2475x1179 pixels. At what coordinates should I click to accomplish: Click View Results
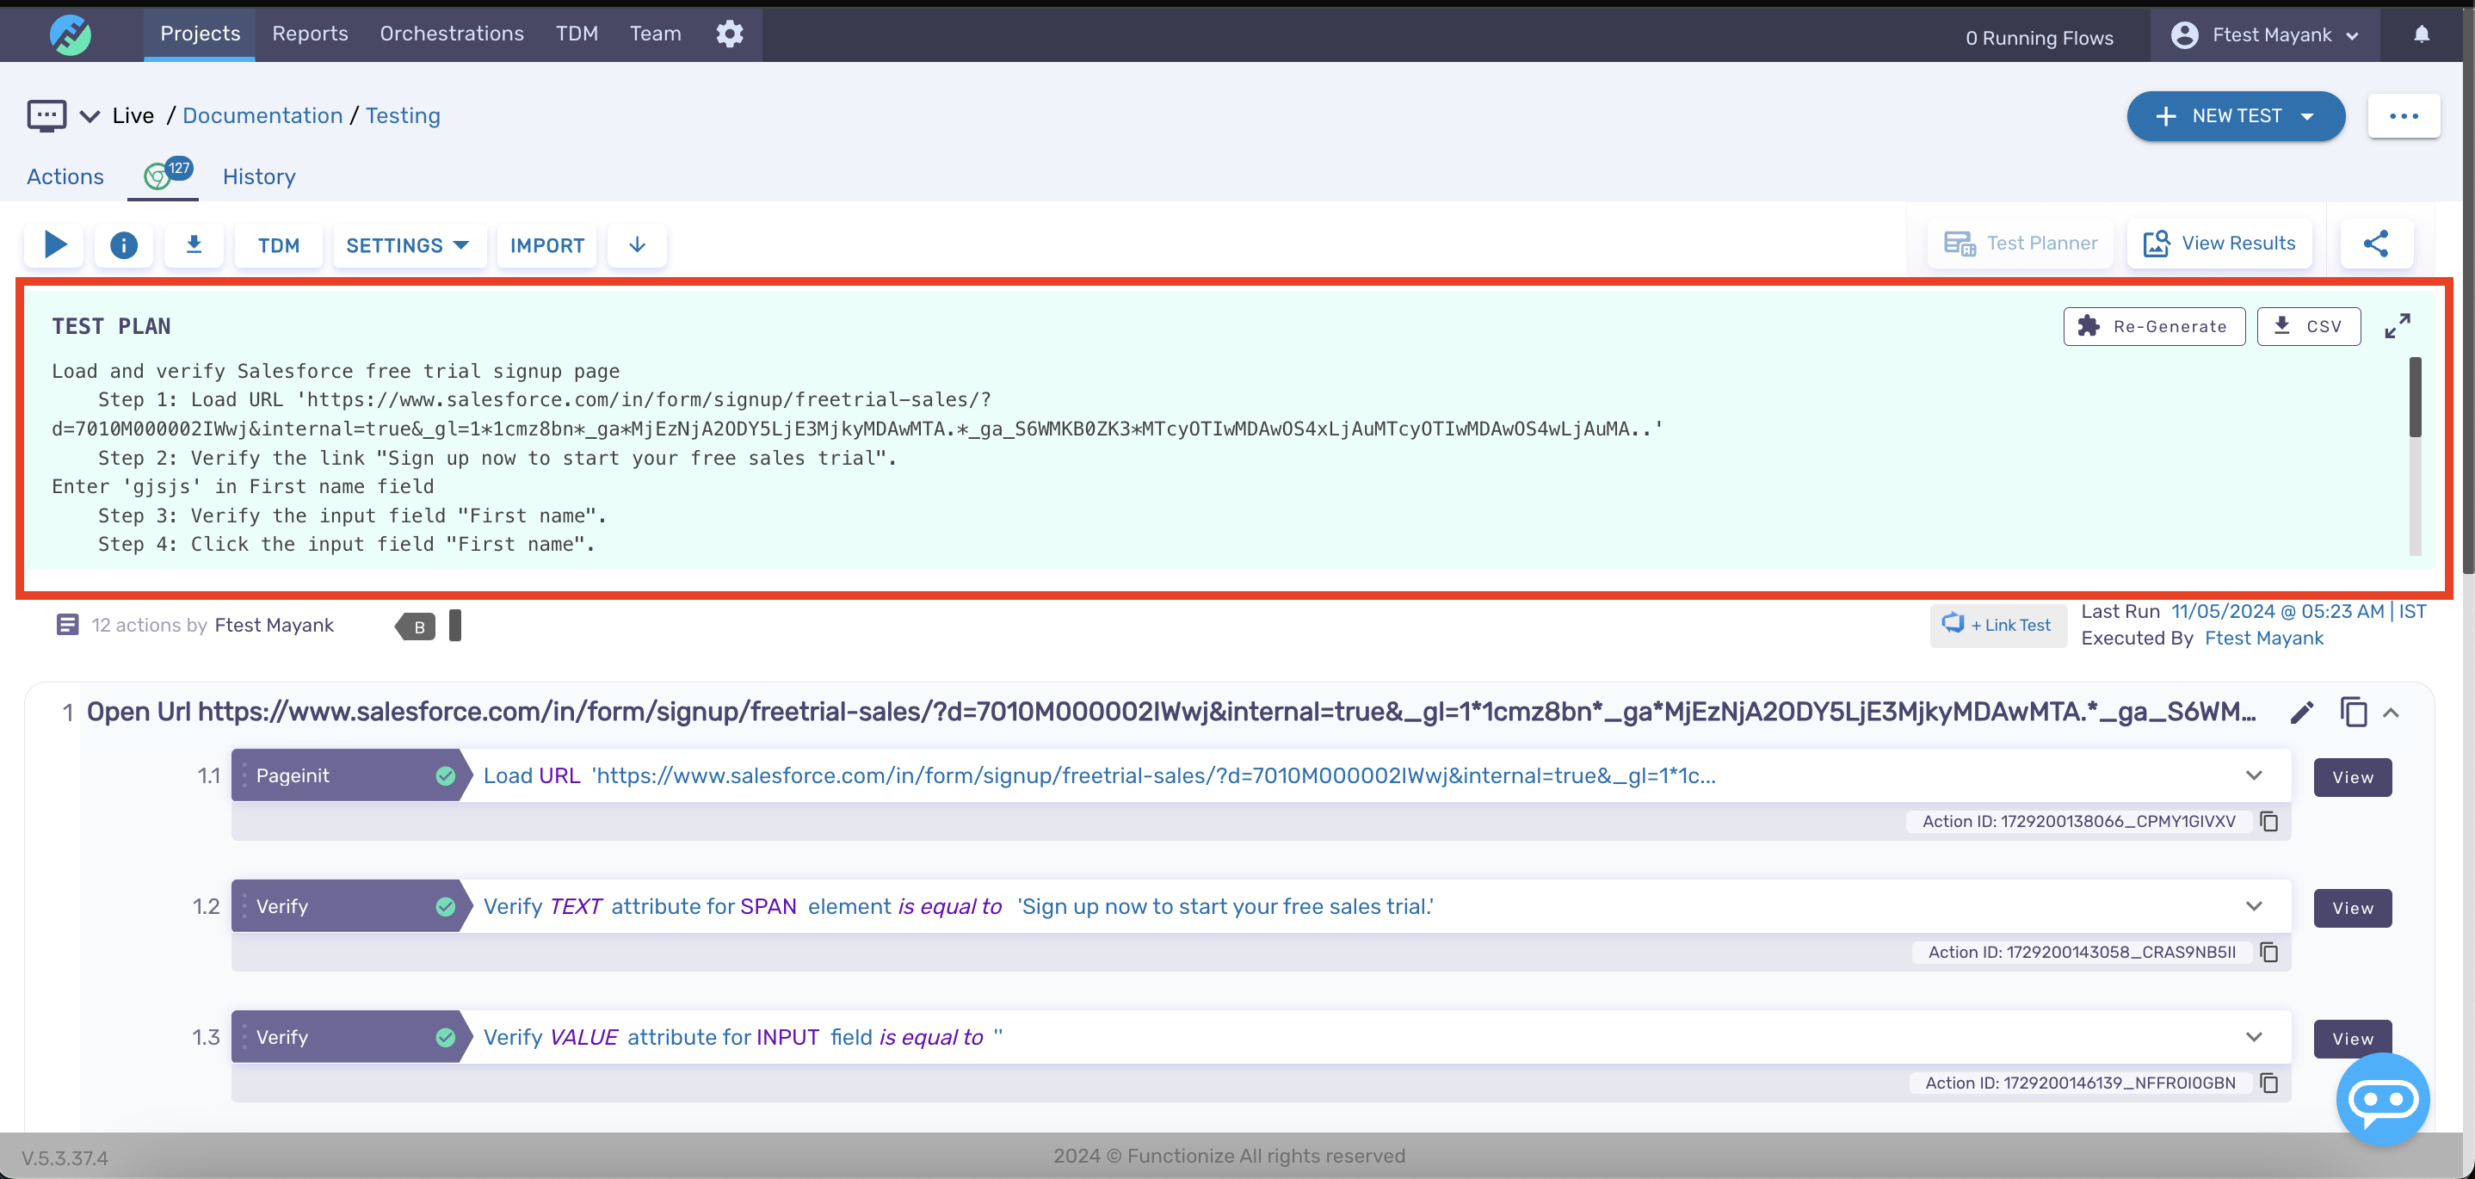pyautogui.click(x=2219, y=243)
